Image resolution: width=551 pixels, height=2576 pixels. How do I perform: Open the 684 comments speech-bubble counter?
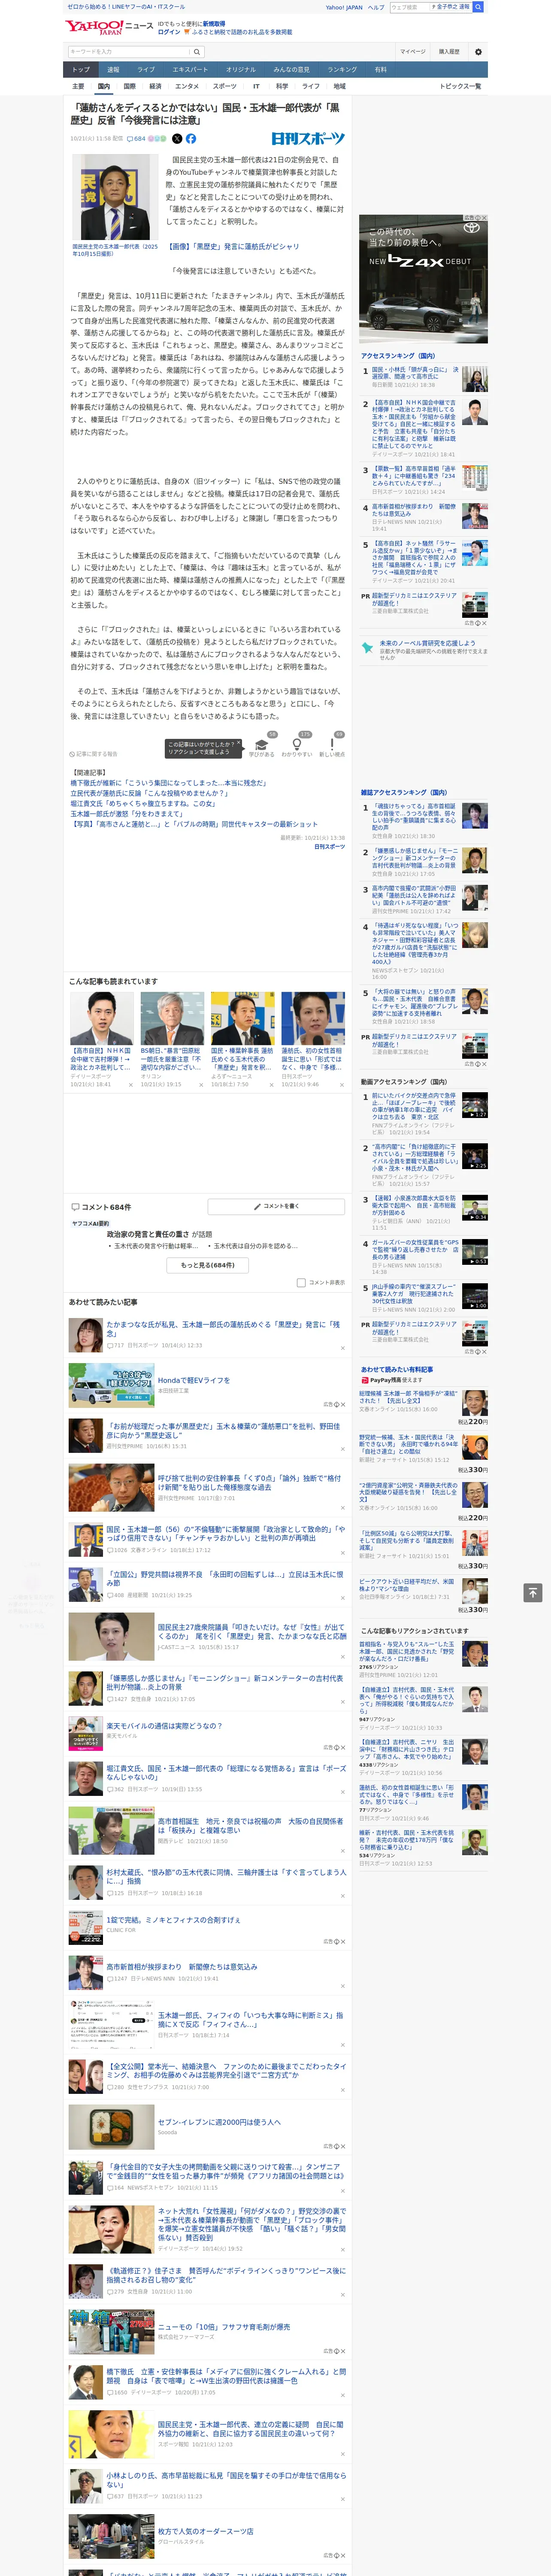click(137, 139)
